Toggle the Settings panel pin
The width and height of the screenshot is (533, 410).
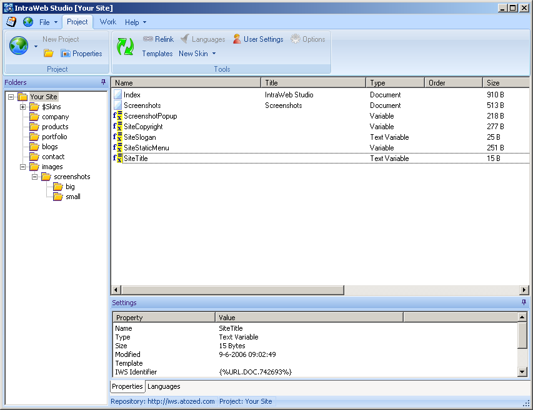(524, 303)
